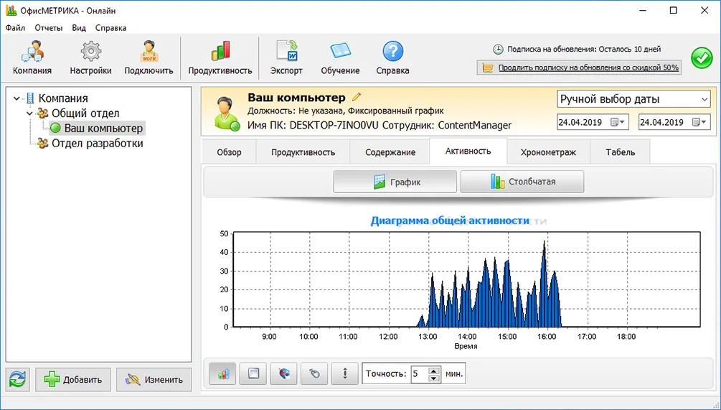
Task: Toggle the overall activity chart button
Action: 223,373
